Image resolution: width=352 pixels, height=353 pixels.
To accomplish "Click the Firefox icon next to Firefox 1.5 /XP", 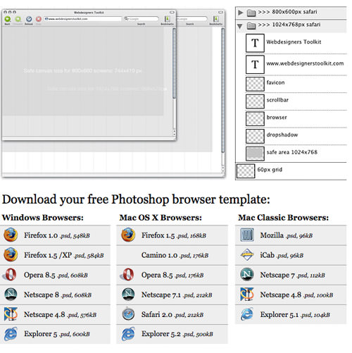I will click(x=11, y=254).
